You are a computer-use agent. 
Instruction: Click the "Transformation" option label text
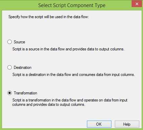(x=26, y=93)
